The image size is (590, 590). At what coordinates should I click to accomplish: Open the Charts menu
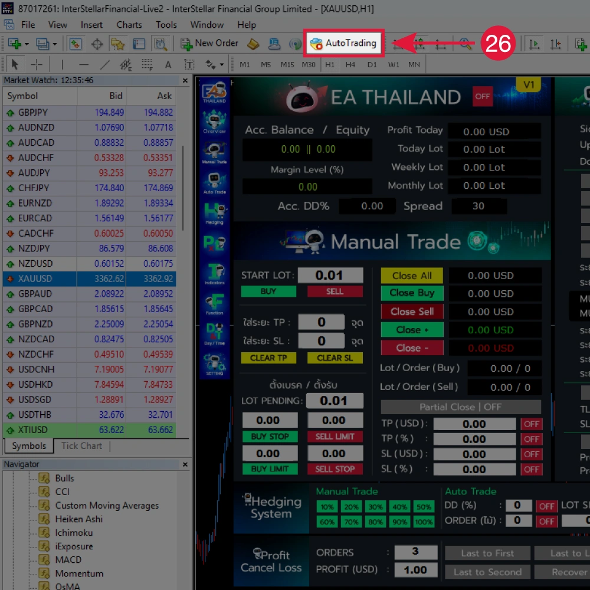(x=129, y=25)
